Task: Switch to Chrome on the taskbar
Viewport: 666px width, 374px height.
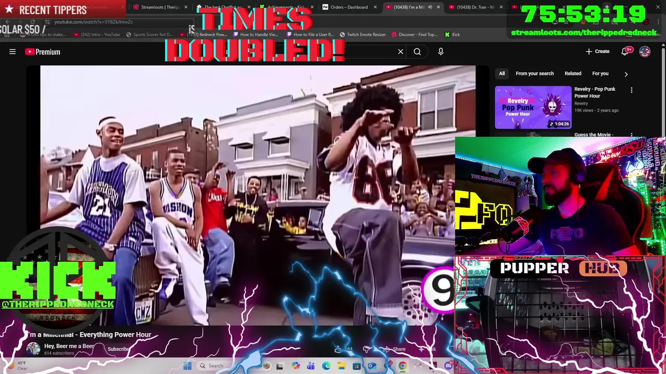Action: (402, 366)
